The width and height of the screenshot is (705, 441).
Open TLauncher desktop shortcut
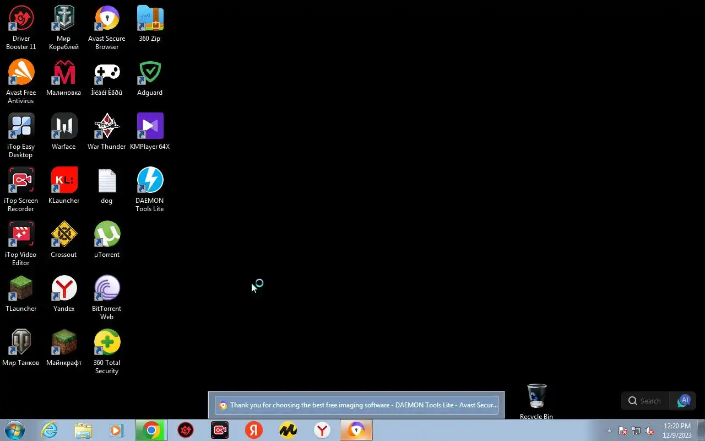click(x=21, y=294)
